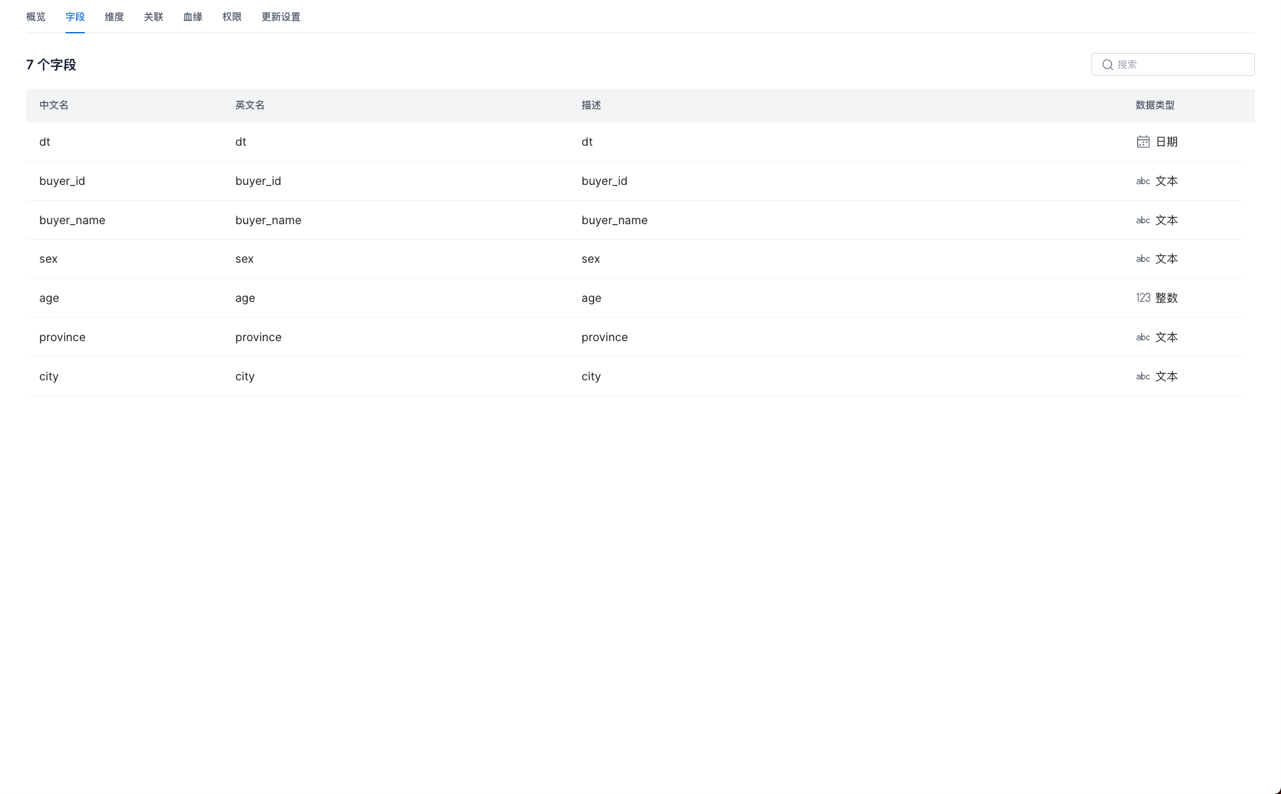Click buyer_name in the 英文名 column

coord(268,220)
